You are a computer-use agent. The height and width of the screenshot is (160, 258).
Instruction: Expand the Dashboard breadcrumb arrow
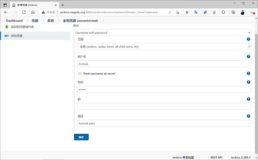(28, 20)
